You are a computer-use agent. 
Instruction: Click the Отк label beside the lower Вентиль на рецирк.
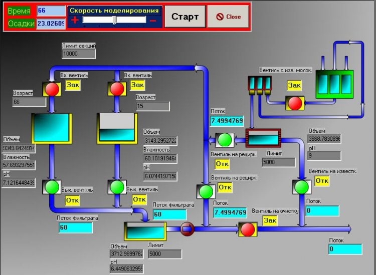pos(225,187)
